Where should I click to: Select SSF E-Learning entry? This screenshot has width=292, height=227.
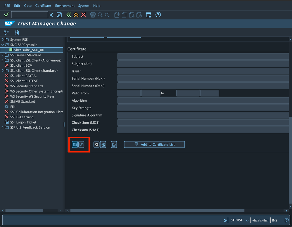click(x=22, y=117)
